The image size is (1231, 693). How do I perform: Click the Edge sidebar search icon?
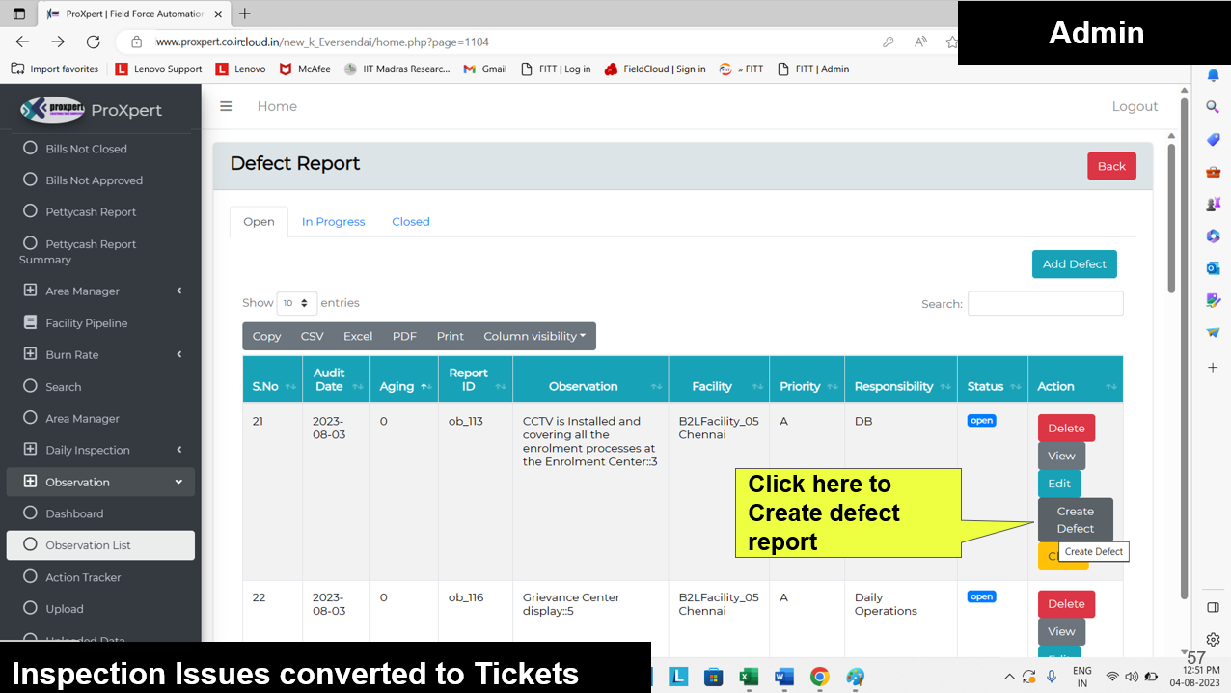point(1213,108)
